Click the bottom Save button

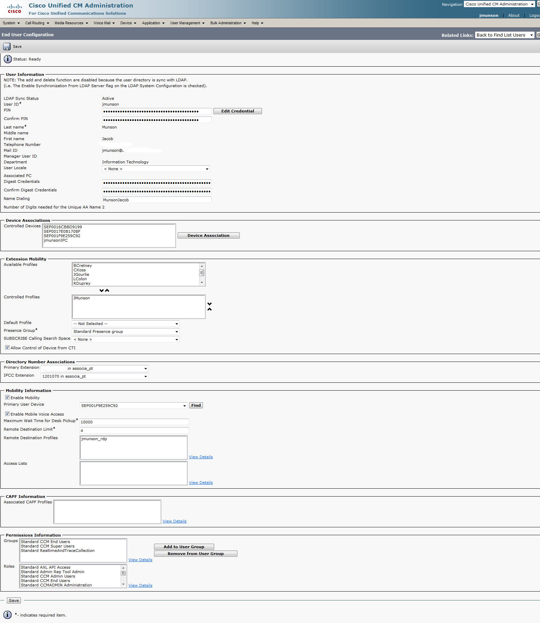click(14, 600)
